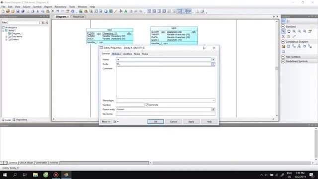Collapse the Standard toolbox section
This screenshot has height=179, width=318.
283,26
